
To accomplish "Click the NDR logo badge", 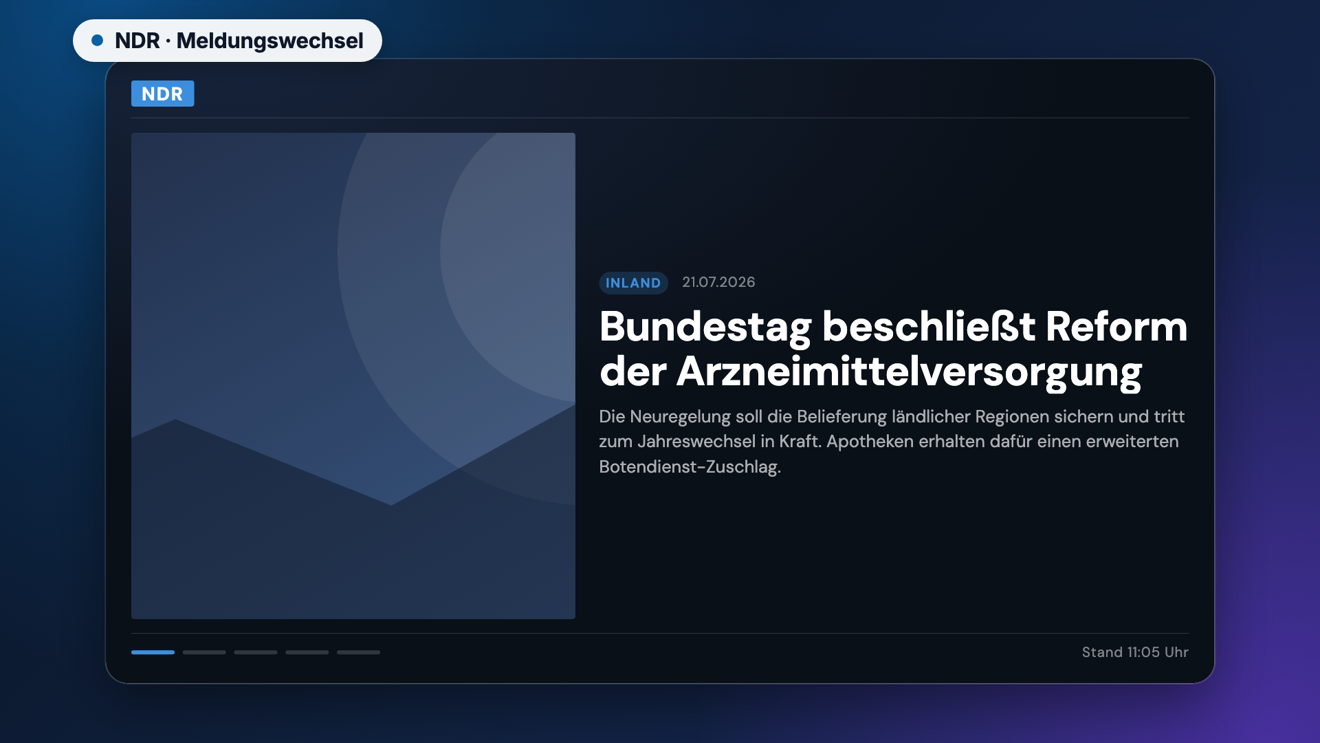I will (162, 94).
